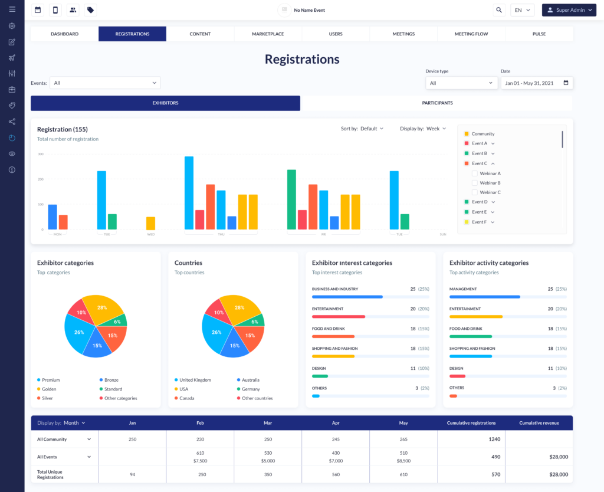Click the tag icon in top toolbar
This screenshot has width=604, height=492.
coord(90,10)
